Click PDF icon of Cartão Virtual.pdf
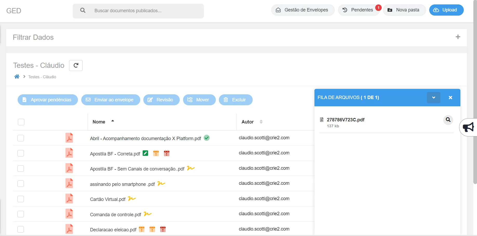The width and height of the screenshot is (477, 236). [x=69, y=199]
